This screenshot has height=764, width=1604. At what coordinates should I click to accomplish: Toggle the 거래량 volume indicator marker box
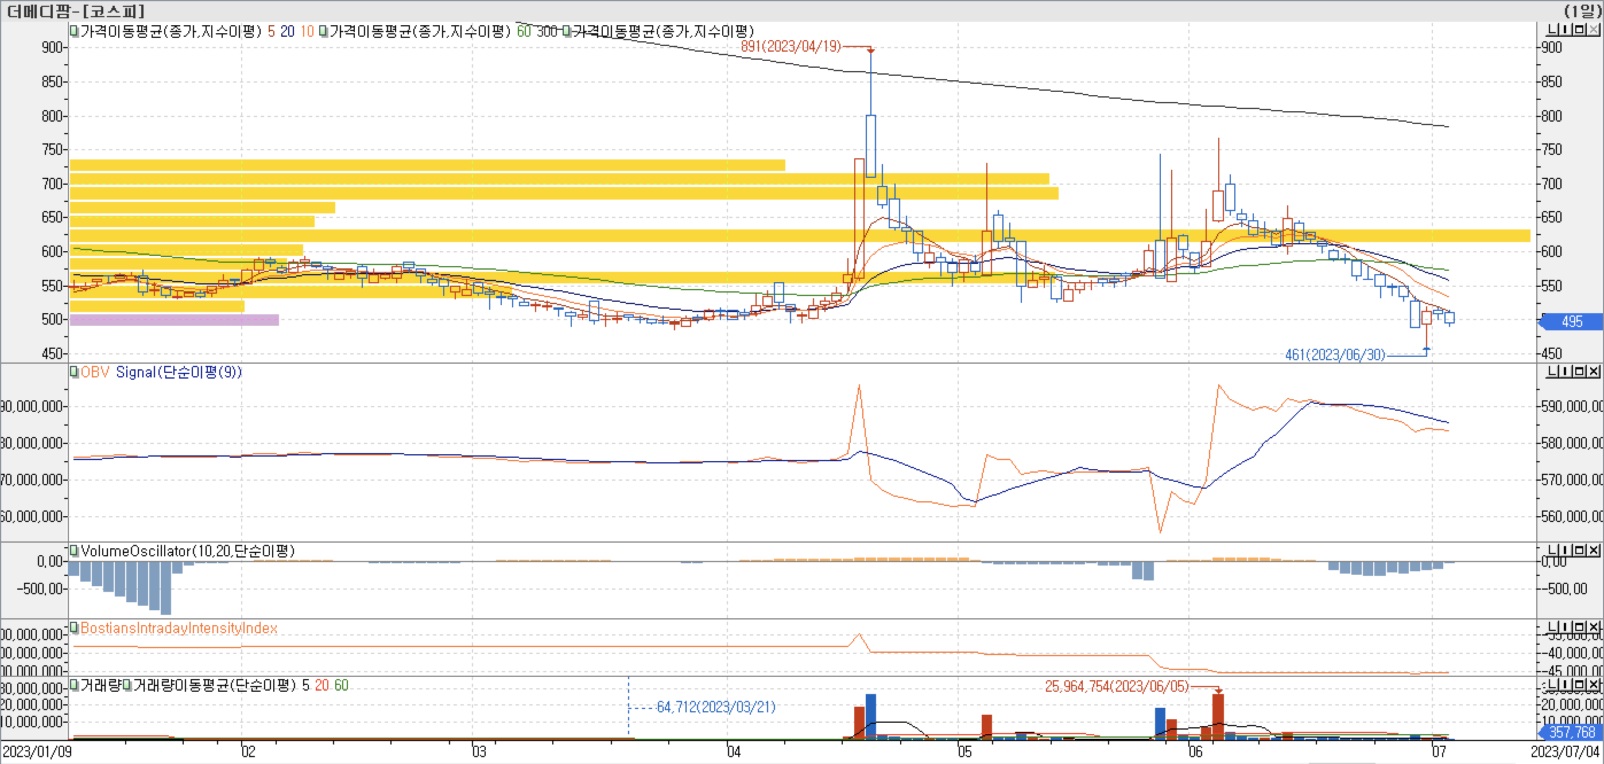coord(74,685)
